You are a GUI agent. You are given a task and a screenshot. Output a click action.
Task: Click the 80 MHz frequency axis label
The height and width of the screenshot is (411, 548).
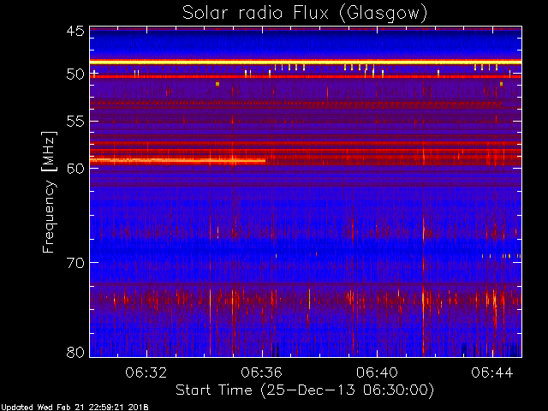[75, 352]
